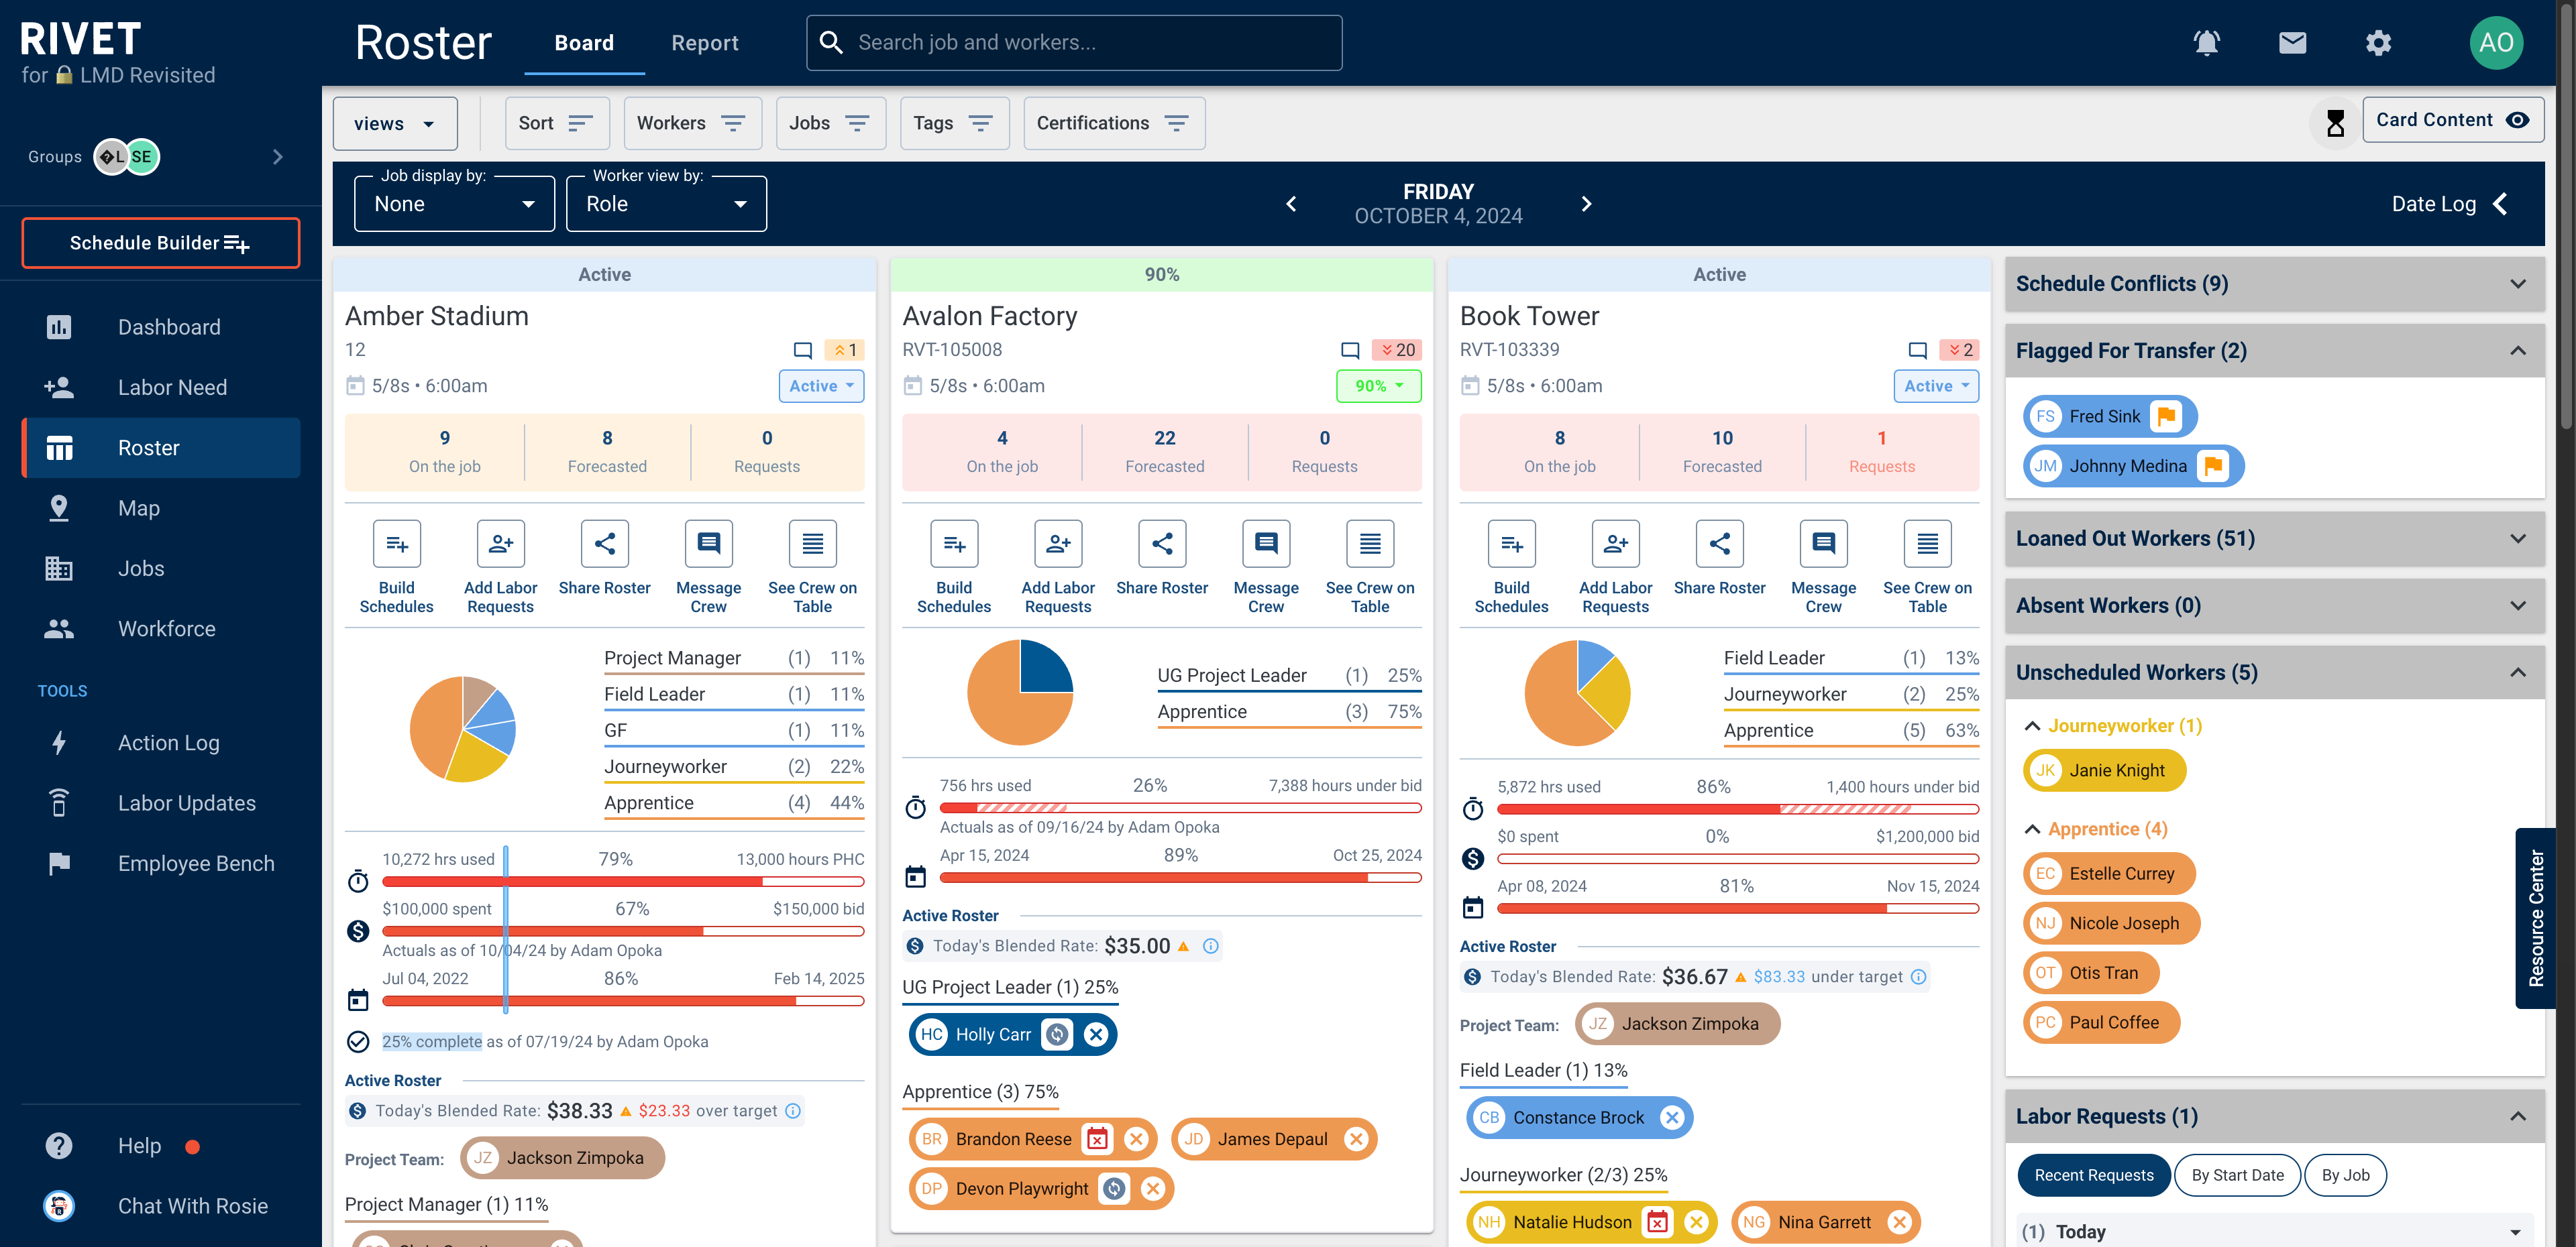The width and height of the screenshot is (2576, 1247).
Task: Click the search job and workers field
Action: [x=1074, y=43]
